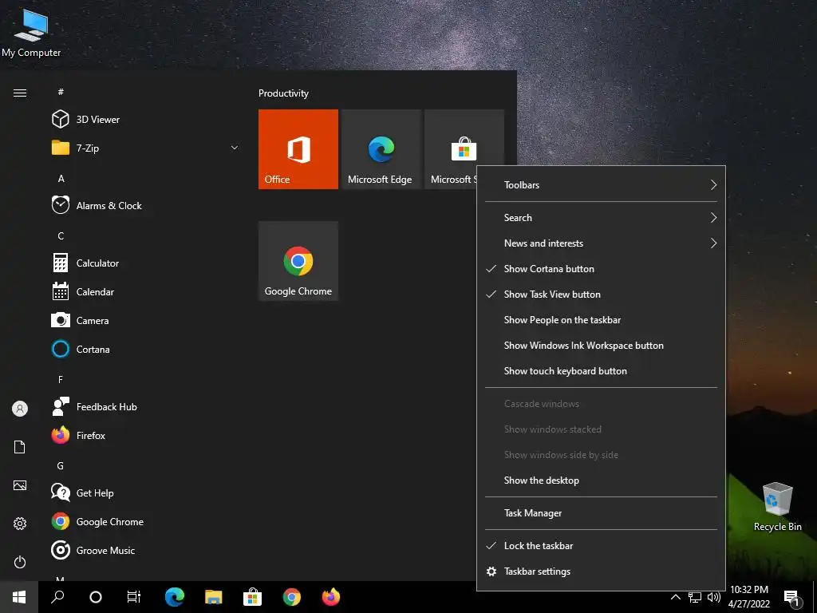Open Edge from the taskbar
Image resolution: width=817 pixels, height=613 pixels.
[x=175, y=597]
